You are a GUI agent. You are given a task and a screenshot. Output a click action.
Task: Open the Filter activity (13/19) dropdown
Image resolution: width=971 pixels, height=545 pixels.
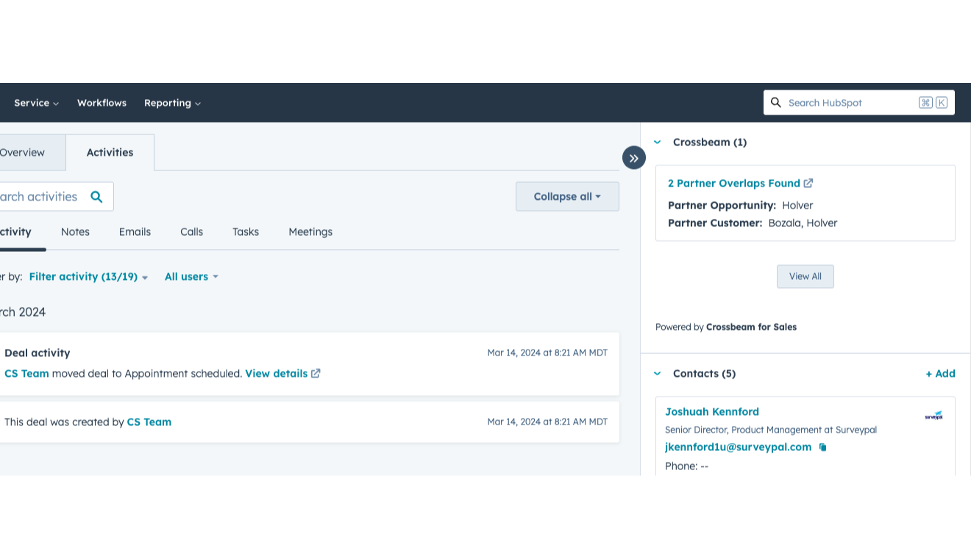pos(88,277)
